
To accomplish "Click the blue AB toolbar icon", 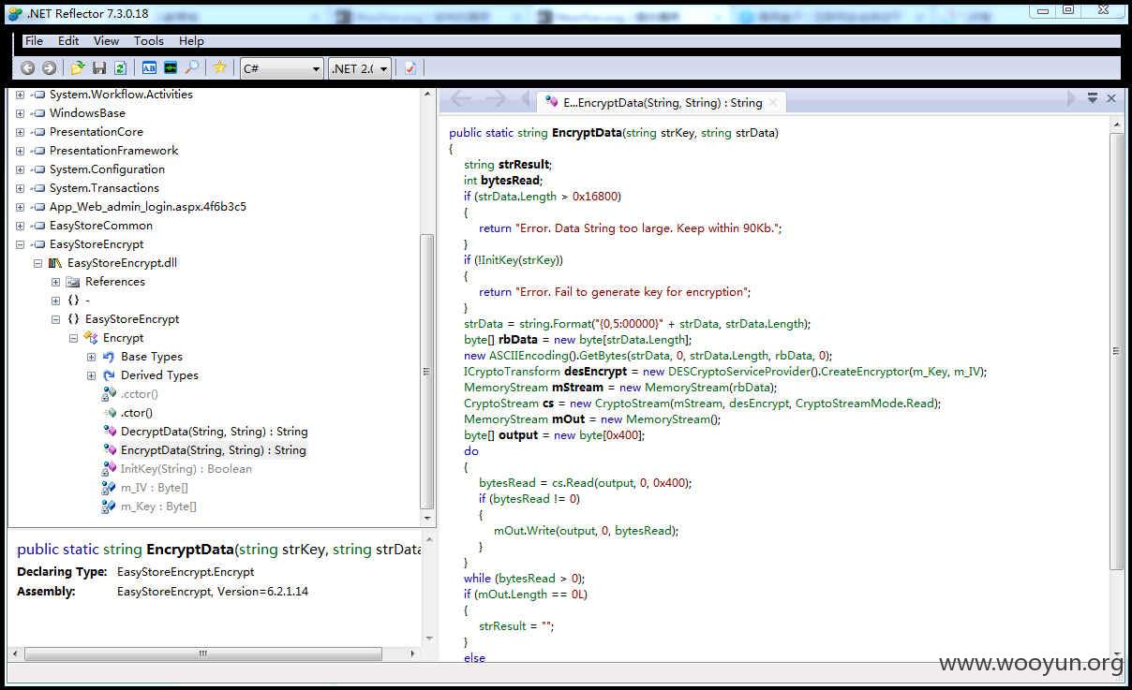I will 149,67.
